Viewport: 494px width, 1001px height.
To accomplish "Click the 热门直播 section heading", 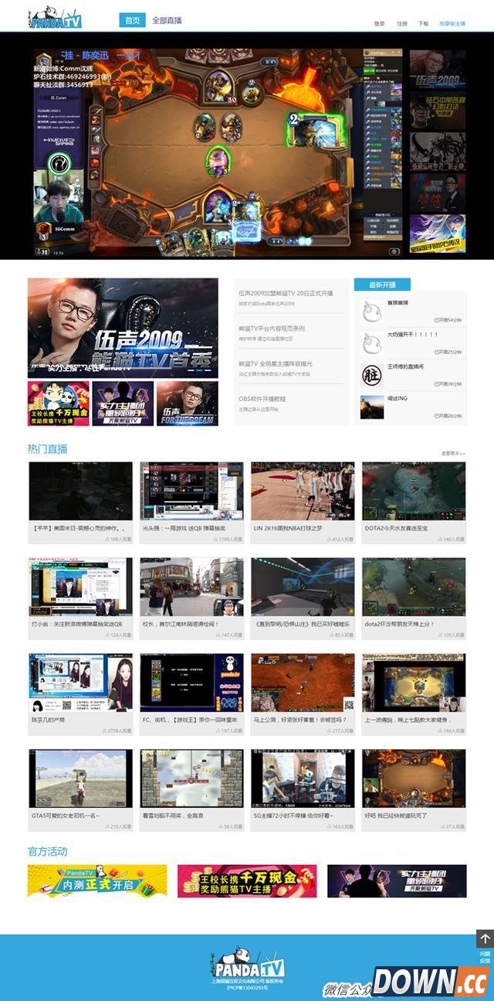I will click(48, 449).
